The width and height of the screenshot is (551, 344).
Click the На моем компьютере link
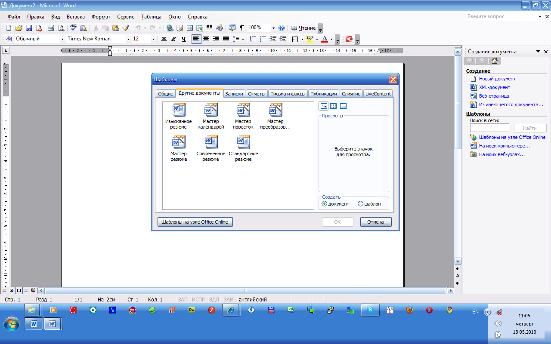pos(505,146)
